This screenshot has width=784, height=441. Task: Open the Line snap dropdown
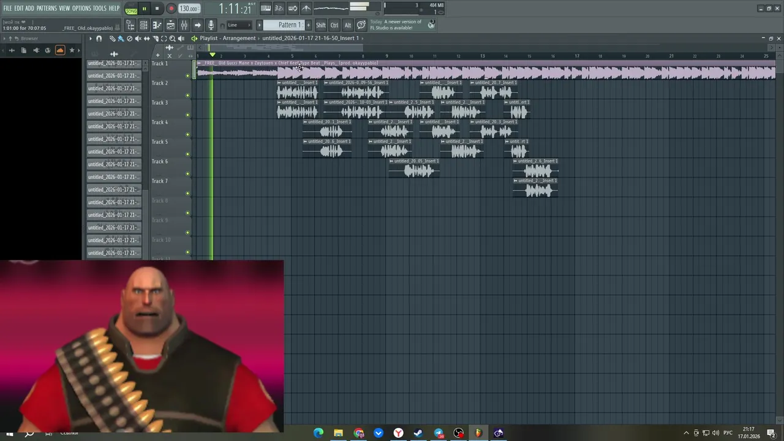pyautogui.click(x=239, y=25)
